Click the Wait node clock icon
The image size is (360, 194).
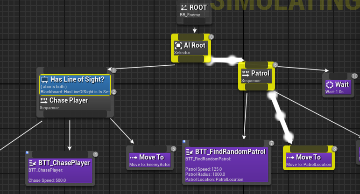[x=329, y=84]
